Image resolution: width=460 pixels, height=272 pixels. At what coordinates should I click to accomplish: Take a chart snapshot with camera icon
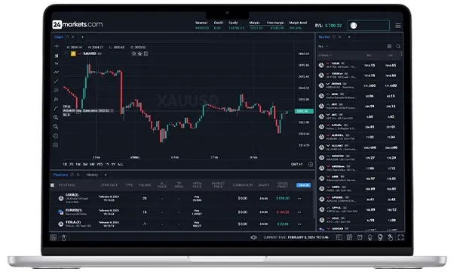tap(56, 145)
